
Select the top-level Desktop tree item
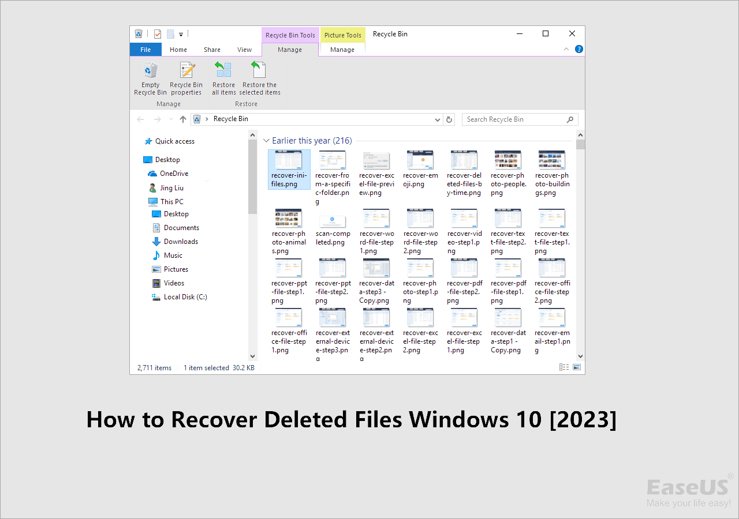coord(162,160)
